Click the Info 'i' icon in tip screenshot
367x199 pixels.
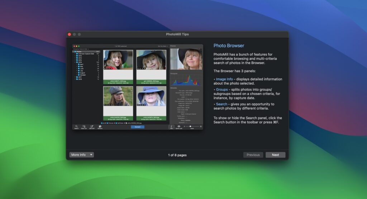171,127
